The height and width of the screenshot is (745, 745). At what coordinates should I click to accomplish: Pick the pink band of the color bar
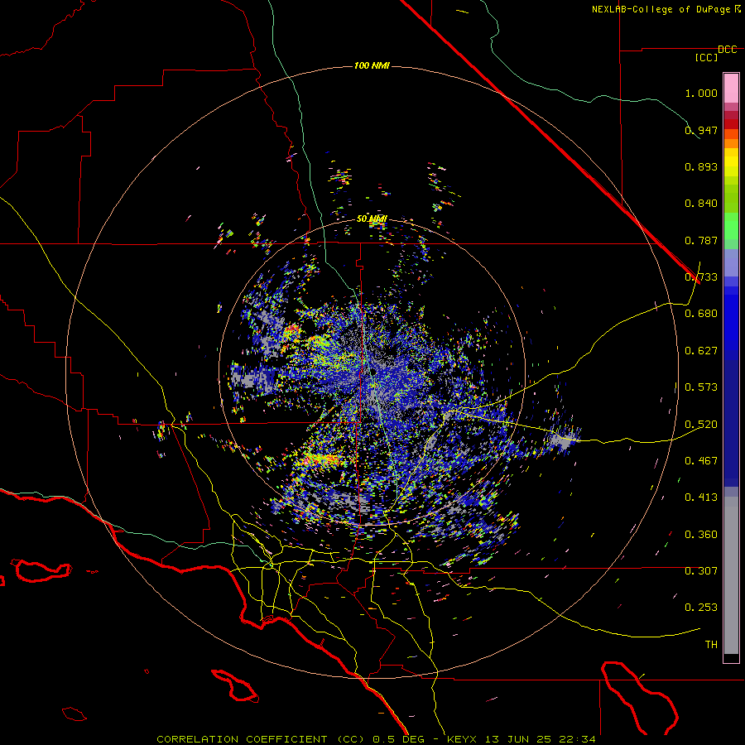click(731, 89)
